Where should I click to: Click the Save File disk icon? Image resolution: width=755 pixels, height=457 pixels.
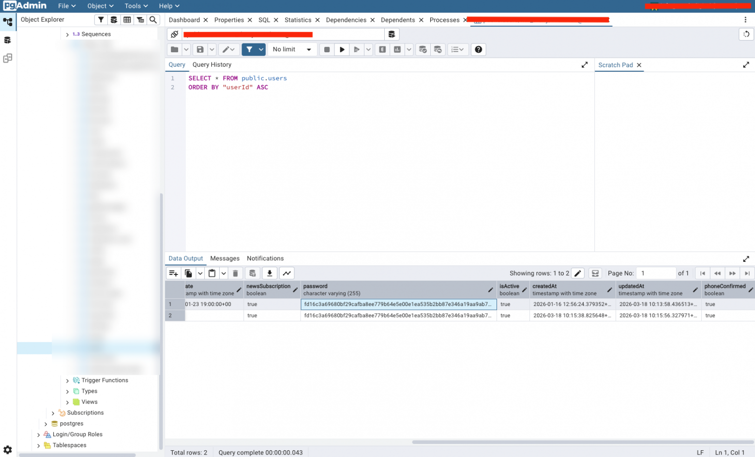pos(200,49)
